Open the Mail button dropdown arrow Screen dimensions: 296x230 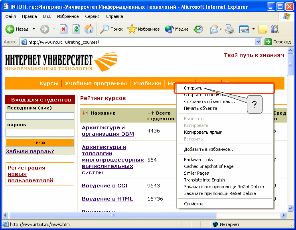coord(221,29)
